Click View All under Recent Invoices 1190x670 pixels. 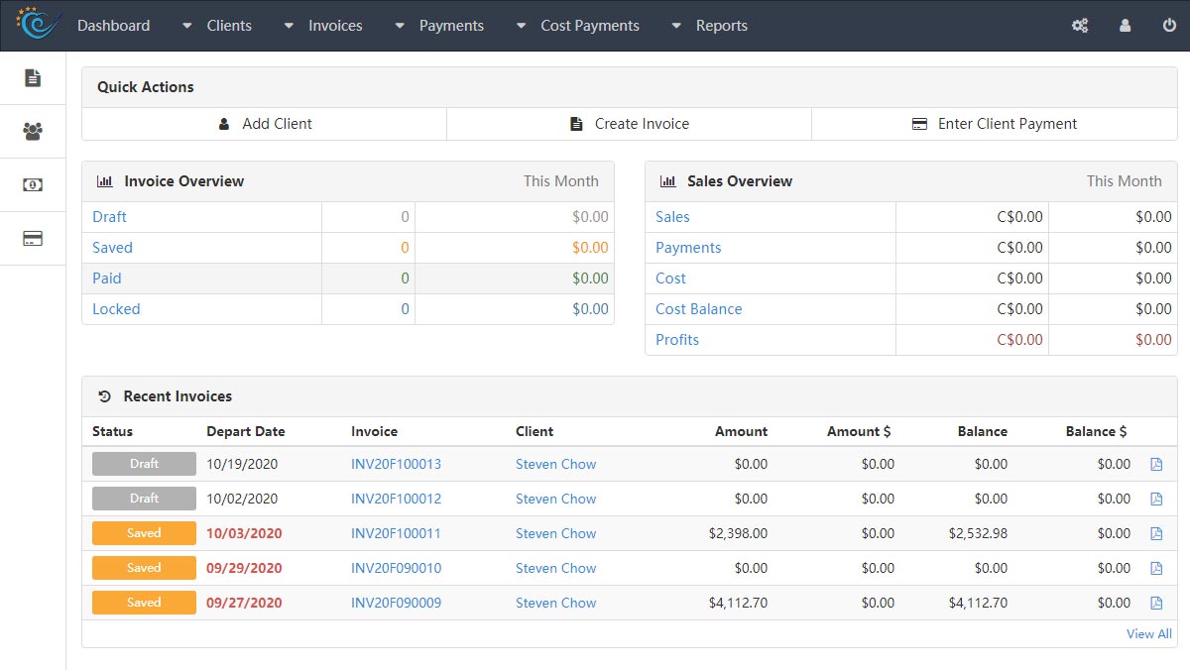point(1148,634)
